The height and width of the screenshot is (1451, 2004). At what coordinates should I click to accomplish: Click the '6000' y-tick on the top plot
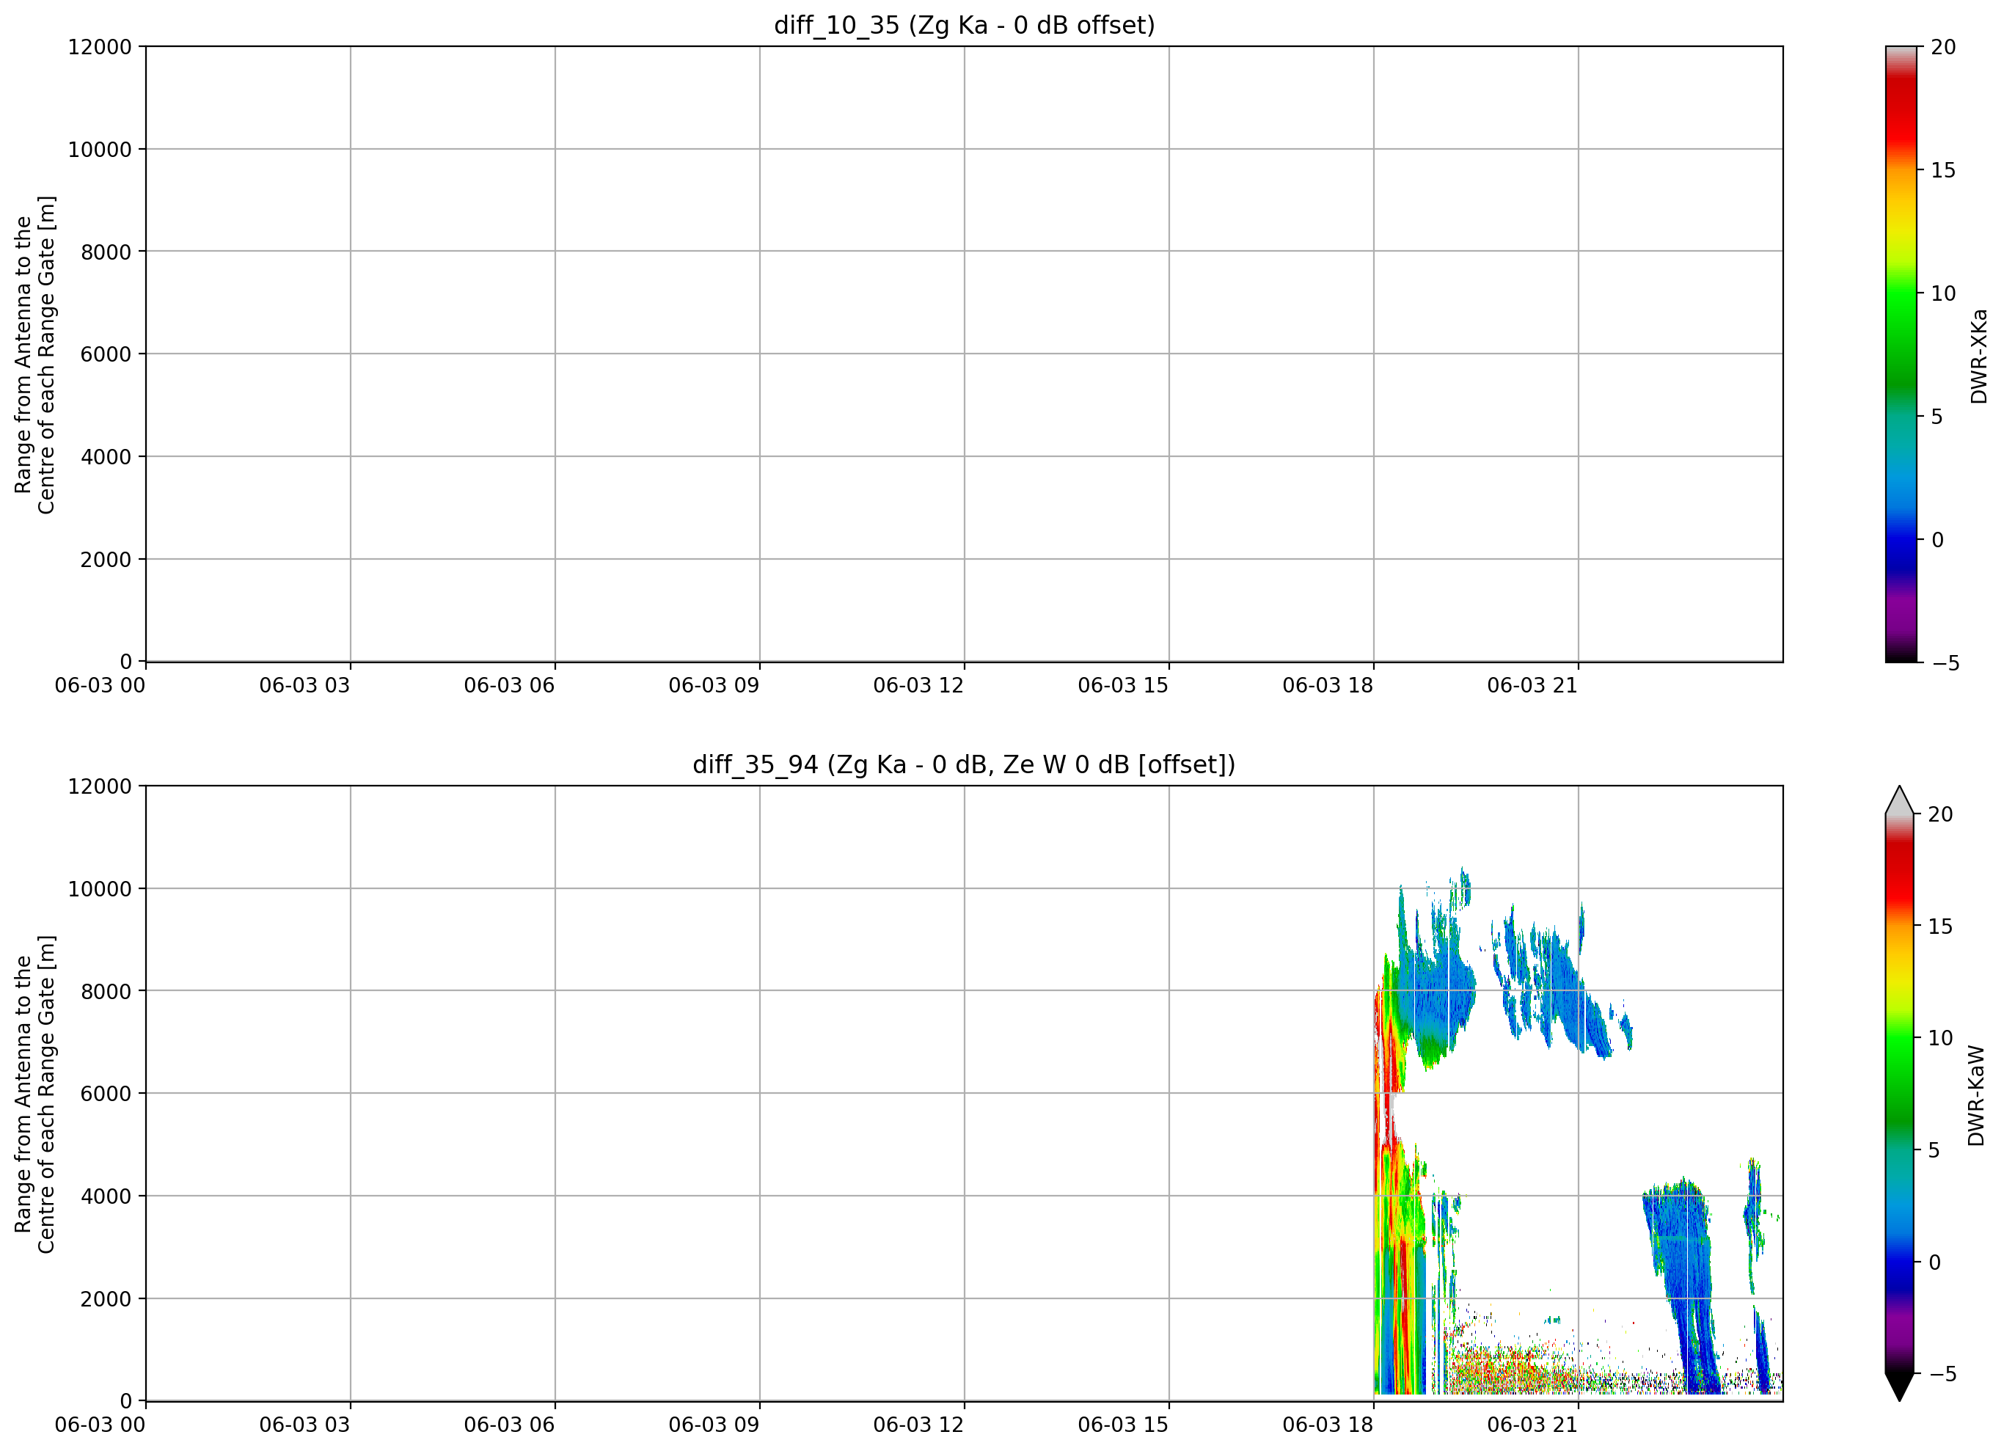coord(106,354)
